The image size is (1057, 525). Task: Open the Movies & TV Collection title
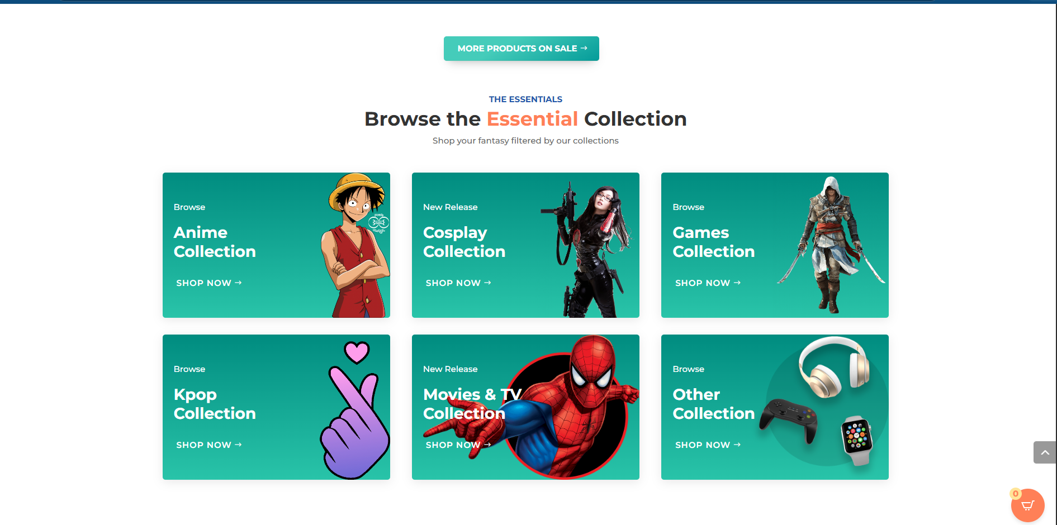tap(472, 404)
